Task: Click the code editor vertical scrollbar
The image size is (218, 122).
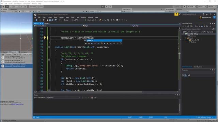Action: point(180,59)
